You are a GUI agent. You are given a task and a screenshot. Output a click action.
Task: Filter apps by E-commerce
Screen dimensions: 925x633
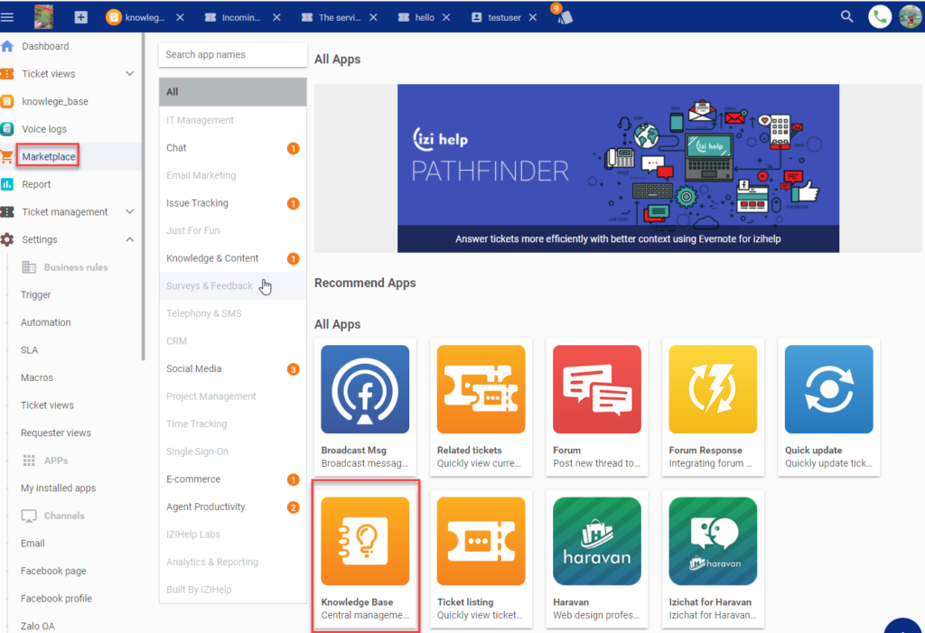[x=232, y=479]
